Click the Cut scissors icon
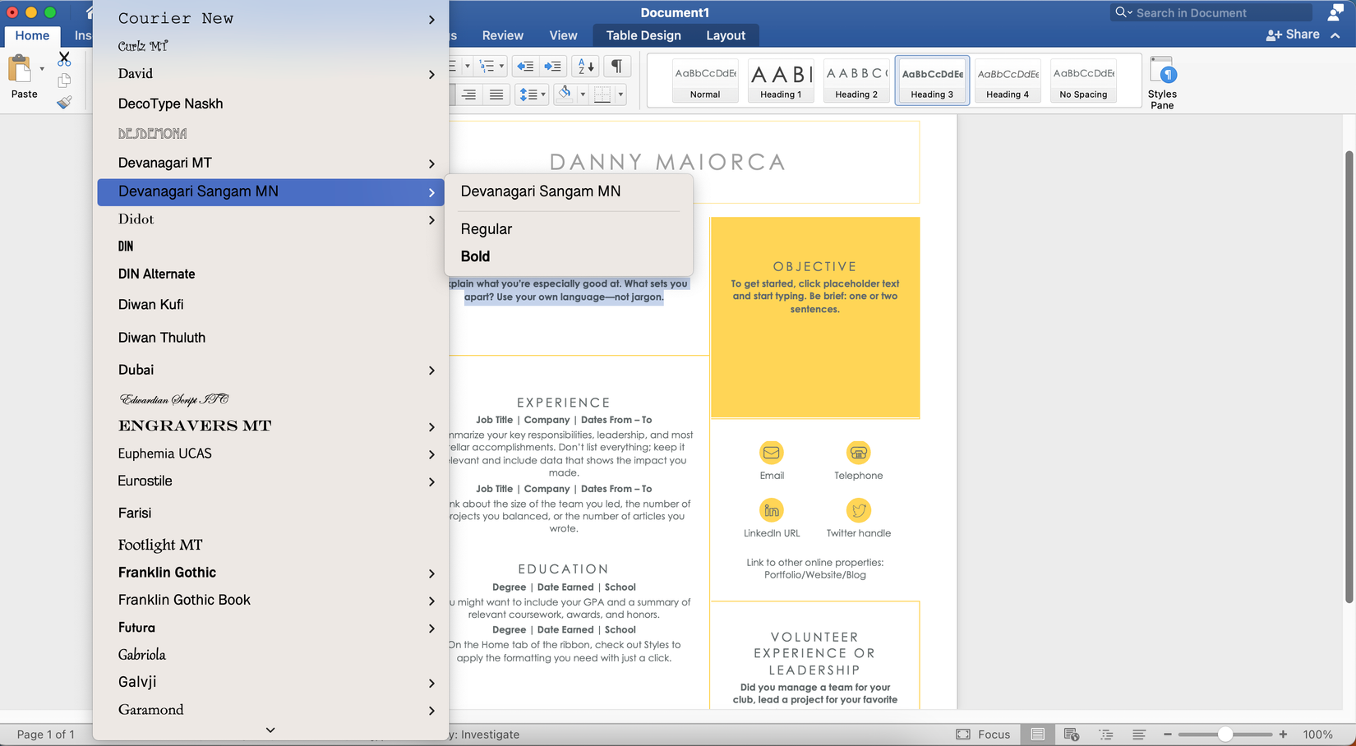 pyautogui.click(x=64, y=59)
